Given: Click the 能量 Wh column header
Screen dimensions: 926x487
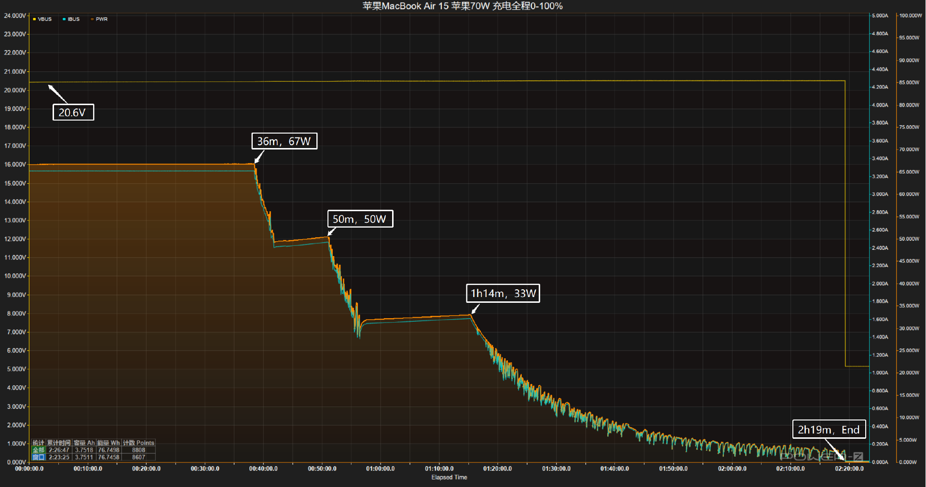Looking at the screenshot, I should coord(109,443).
